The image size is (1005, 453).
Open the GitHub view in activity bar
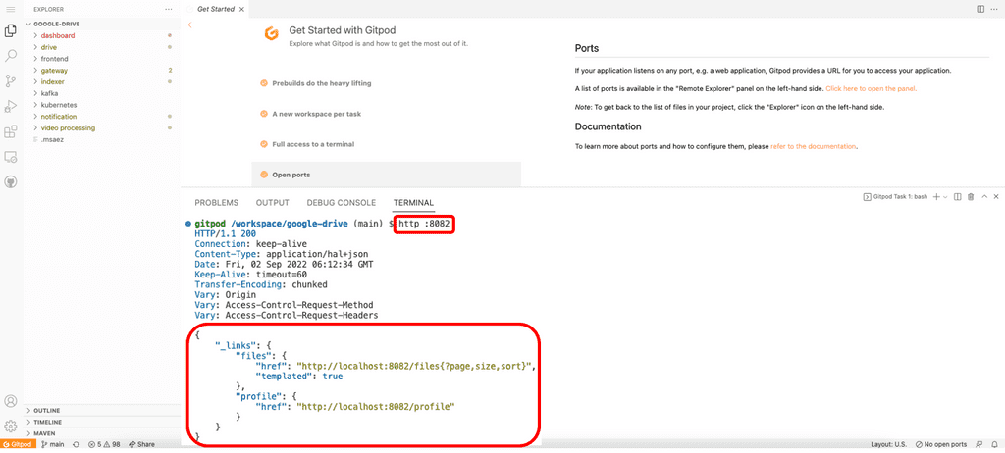(11, 181)
